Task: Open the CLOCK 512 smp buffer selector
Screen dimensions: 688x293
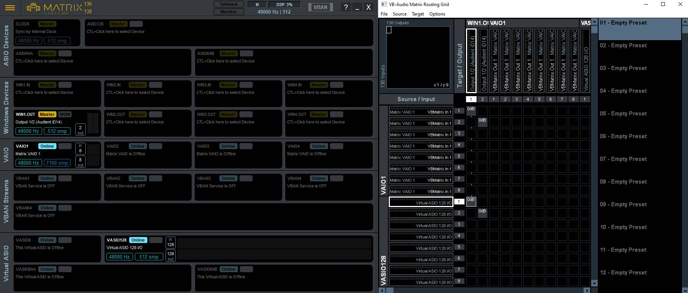Action: pyautogui.click(x=57, y=41)
